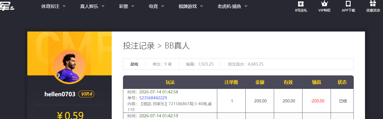Open the VIP特权 crown icon
Viewport: 383px width, 119px height.
[324, 4]
